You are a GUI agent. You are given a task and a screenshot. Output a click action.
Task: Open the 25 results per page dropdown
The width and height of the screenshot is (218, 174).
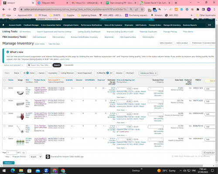pos(208,153)
